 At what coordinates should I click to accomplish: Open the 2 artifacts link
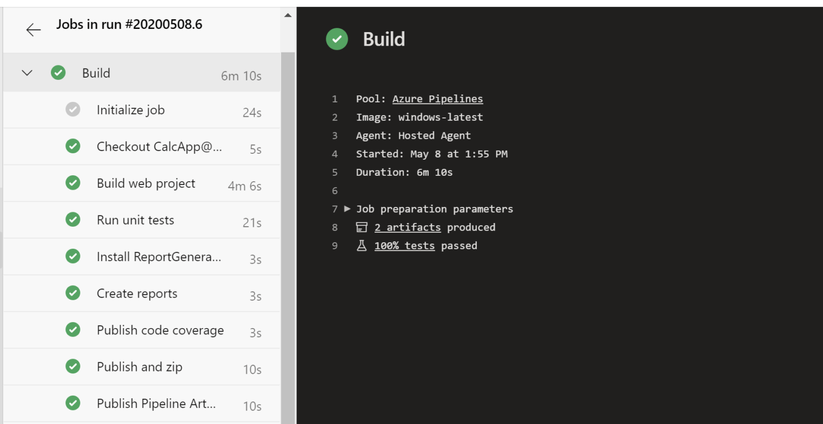click(408, 227)
